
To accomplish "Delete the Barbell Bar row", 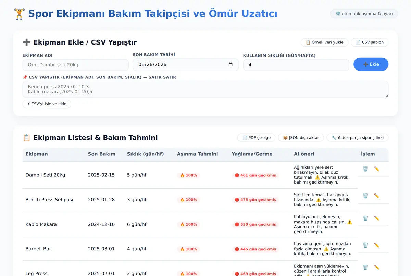I will coord(365,245).
